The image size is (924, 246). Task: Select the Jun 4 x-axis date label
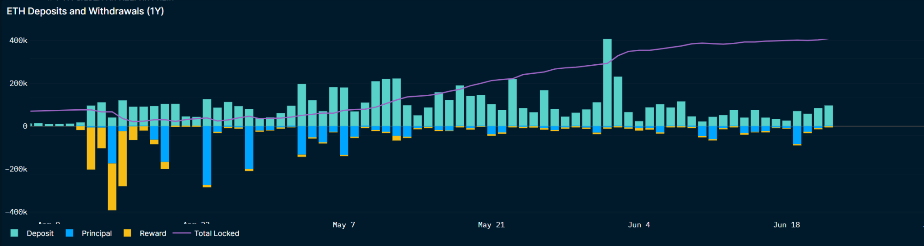639,225
